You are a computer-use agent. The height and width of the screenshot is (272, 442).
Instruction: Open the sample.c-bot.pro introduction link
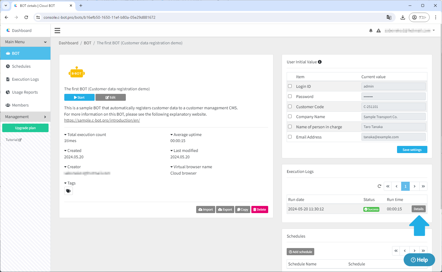click(102, 120)
